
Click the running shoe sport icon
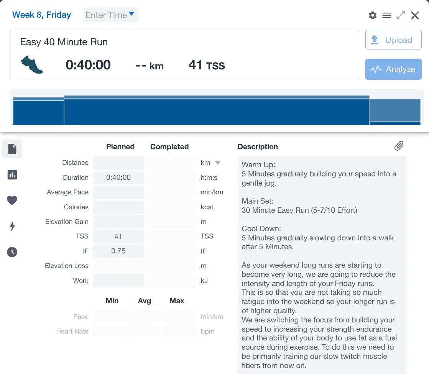[32, 64]
